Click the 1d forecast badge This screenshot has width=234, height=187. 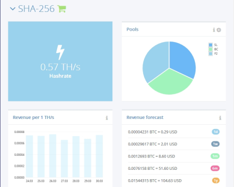[x=216, y=132]
